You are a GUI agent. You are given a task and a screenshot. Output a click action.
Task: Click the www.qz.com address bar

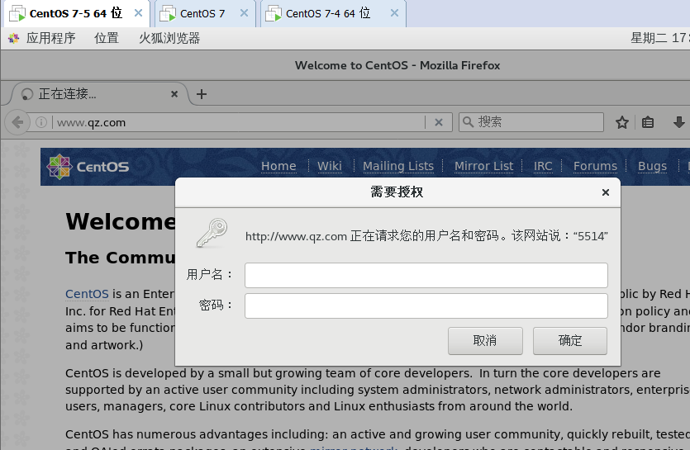(x=238, y=122)
